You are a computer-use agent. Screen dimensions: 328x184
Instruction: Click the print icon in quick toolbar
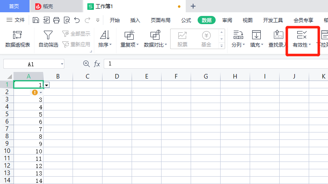57,20
